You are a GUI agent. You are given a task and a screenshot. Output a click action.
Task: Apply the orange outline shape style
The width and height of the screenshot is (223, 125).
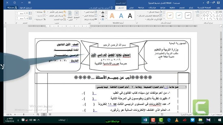pos(170,15)
